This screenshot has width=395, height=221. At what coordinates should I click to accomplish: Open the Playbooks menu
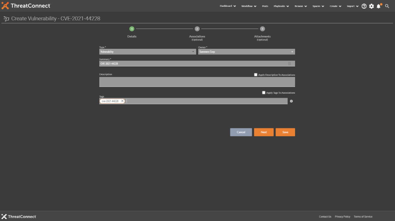(x=281, y=6)
